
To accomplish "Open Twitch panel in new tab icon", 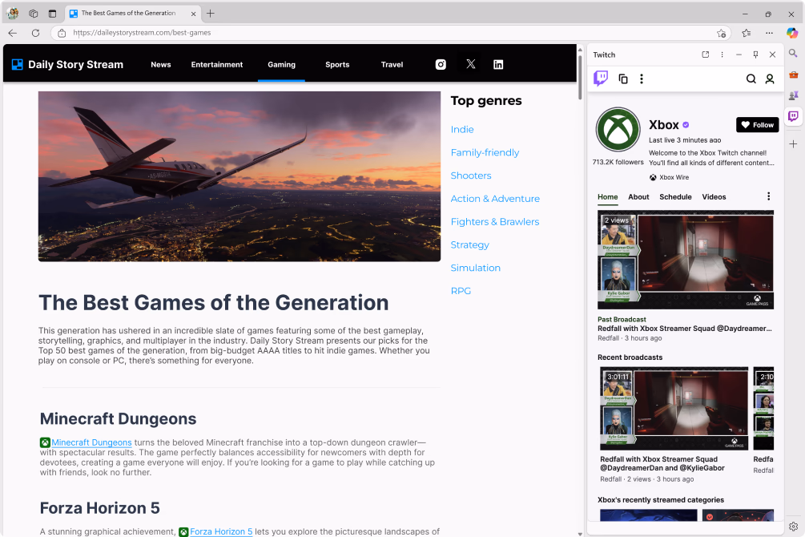I will (x=706, y=55).
